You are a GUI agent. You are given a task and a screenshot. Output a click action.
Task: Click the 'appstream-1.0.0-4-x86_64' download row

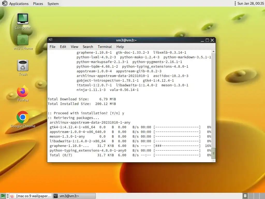130,132
